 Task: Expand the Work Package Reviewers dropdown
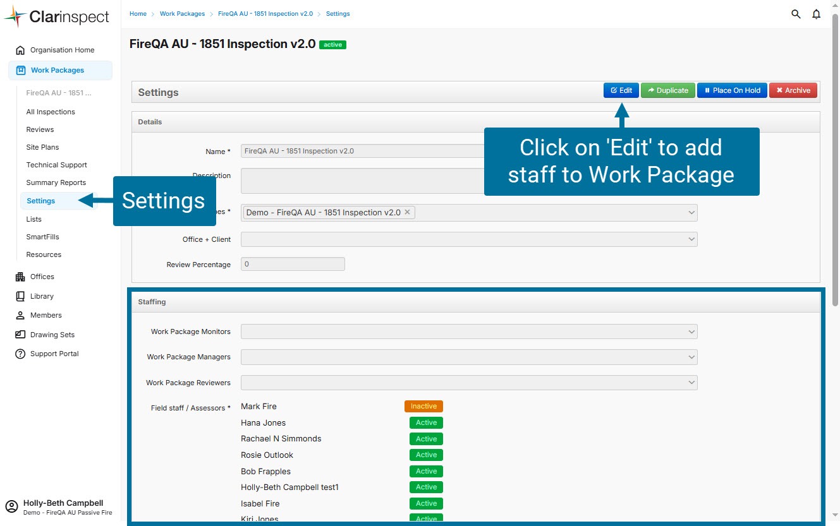pyautogui.click(x=691, y=383)
